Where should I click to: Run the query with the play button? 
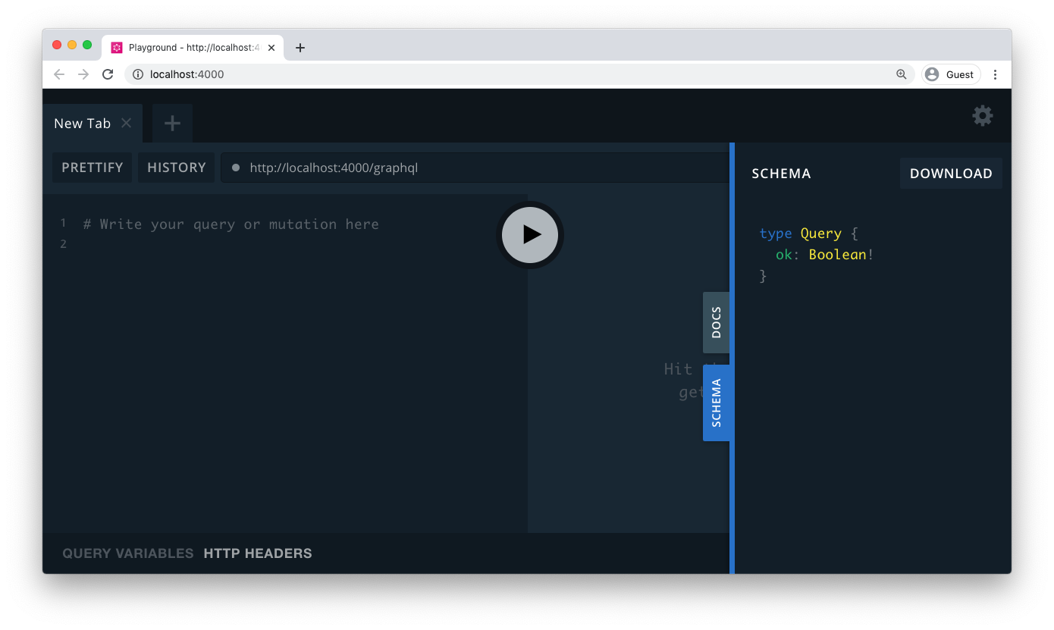(x=530, y=235)
